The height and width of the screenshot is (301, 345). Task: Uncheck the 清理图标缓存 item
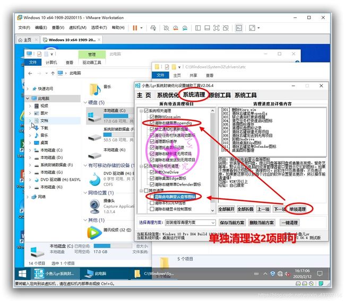(152, 141)
